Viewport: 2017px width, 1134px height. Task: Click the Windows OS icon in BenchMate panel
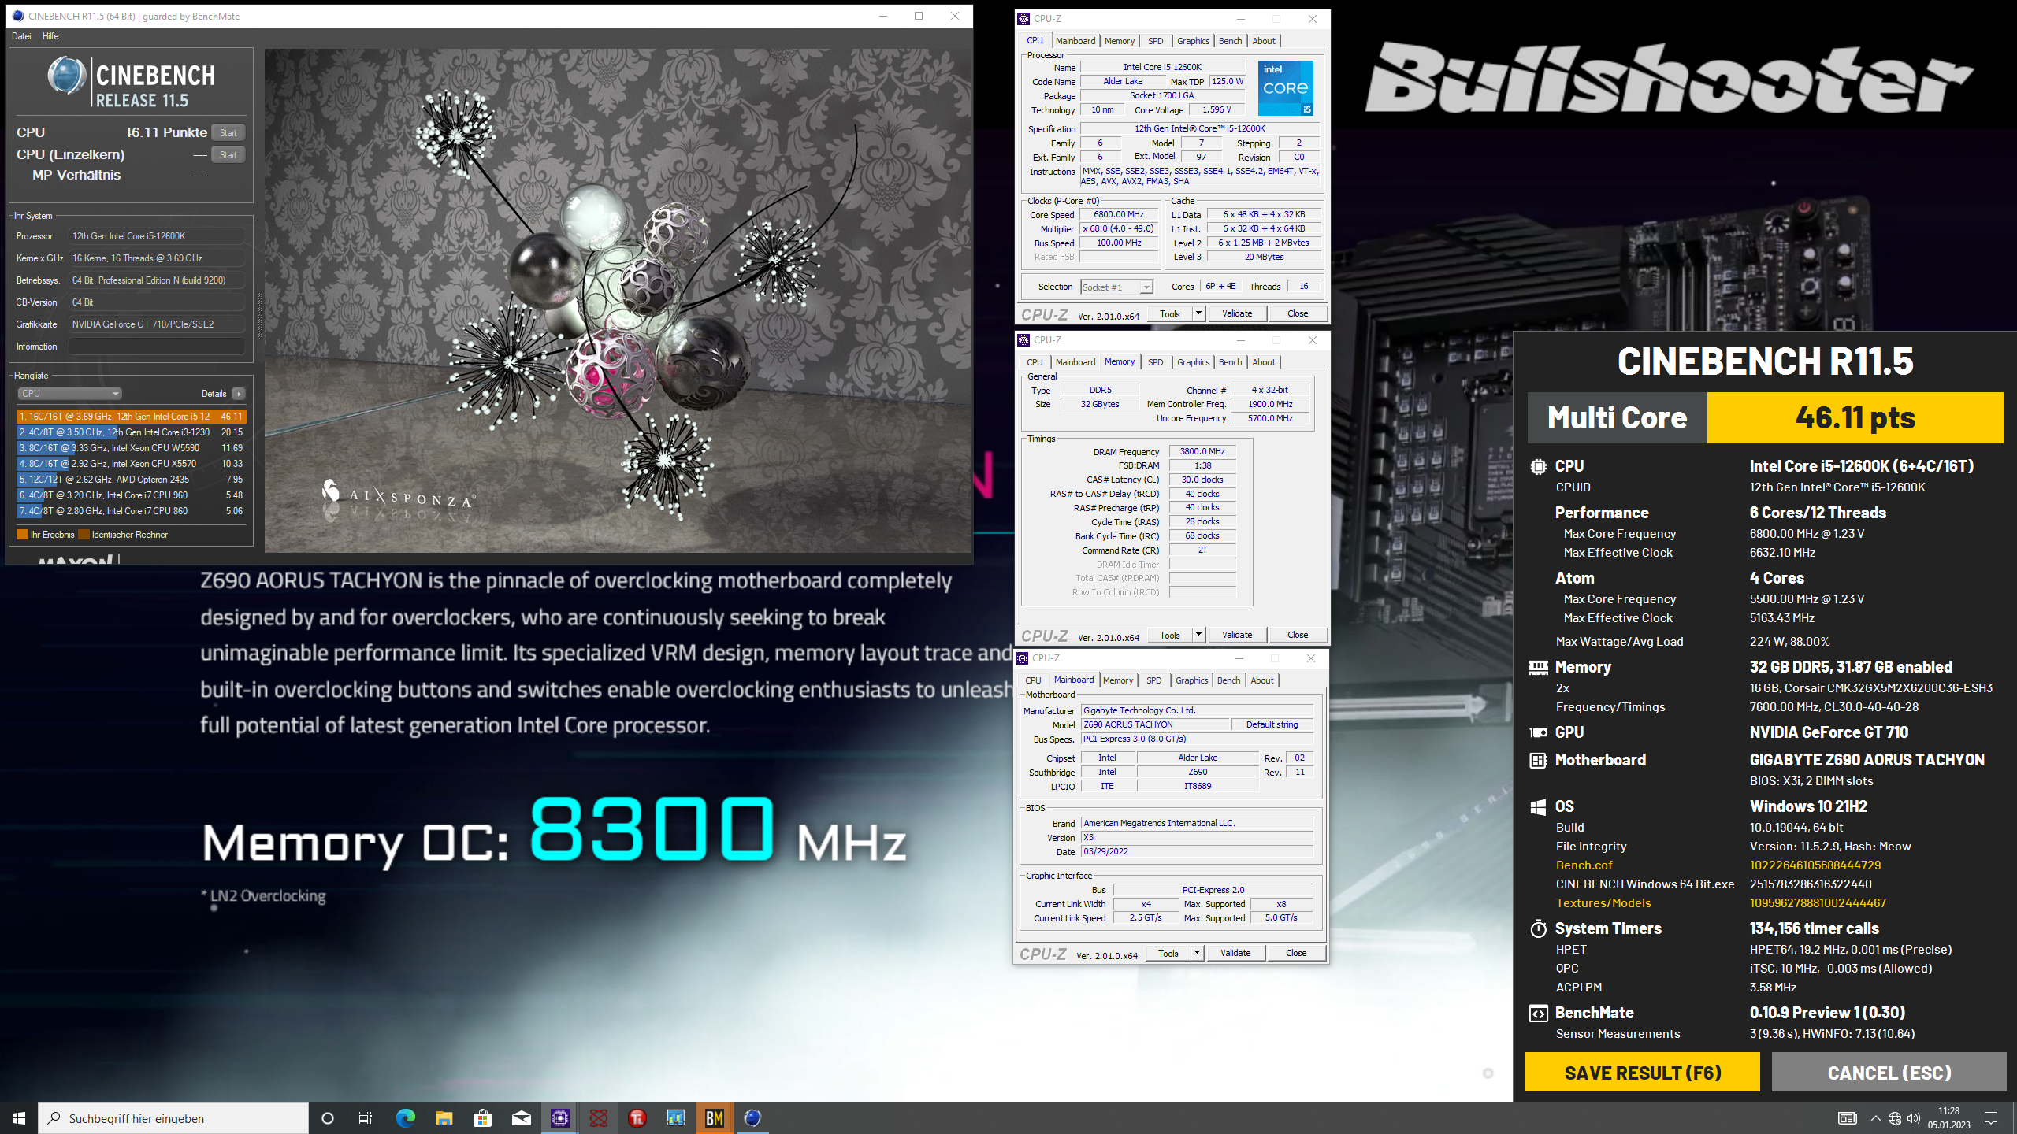click(1538, 807)
